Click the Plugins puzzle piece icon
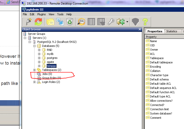 coord(121,22)
